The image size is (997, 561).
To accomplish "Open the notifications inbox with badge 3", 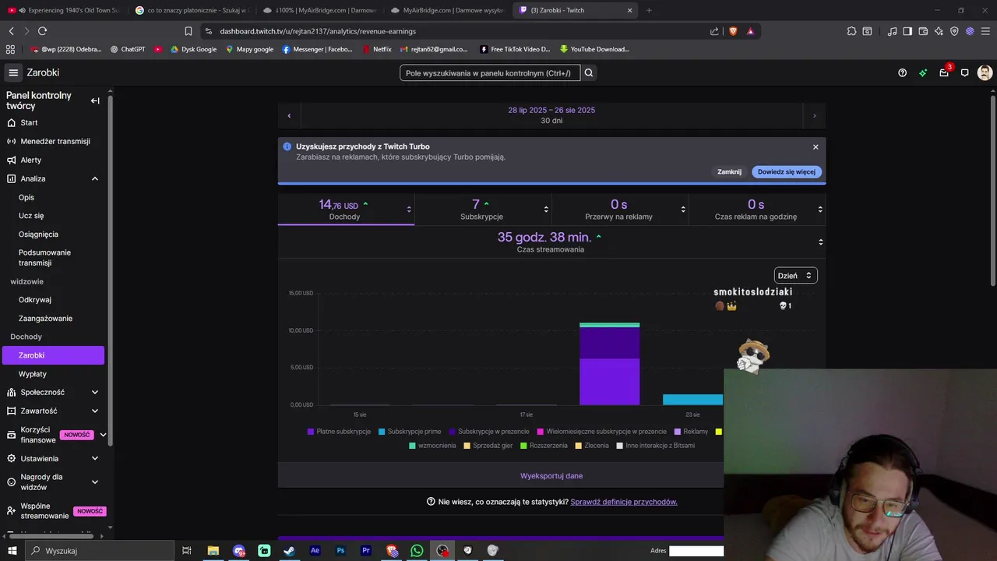I will 944,72.
